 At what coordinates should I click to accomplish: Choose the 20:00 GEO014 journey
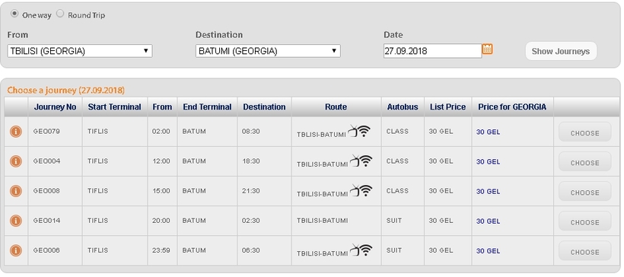(x=584, y=221)
